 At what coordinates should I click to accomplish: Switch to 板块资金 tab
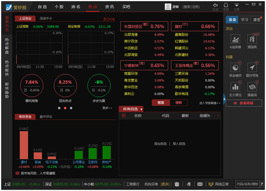point(25,117)
